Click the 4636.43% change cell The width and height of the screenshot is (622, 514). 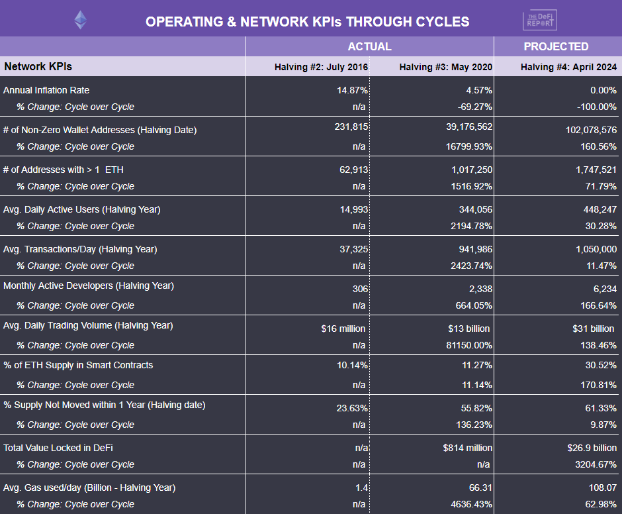click(x=471, y=504)
